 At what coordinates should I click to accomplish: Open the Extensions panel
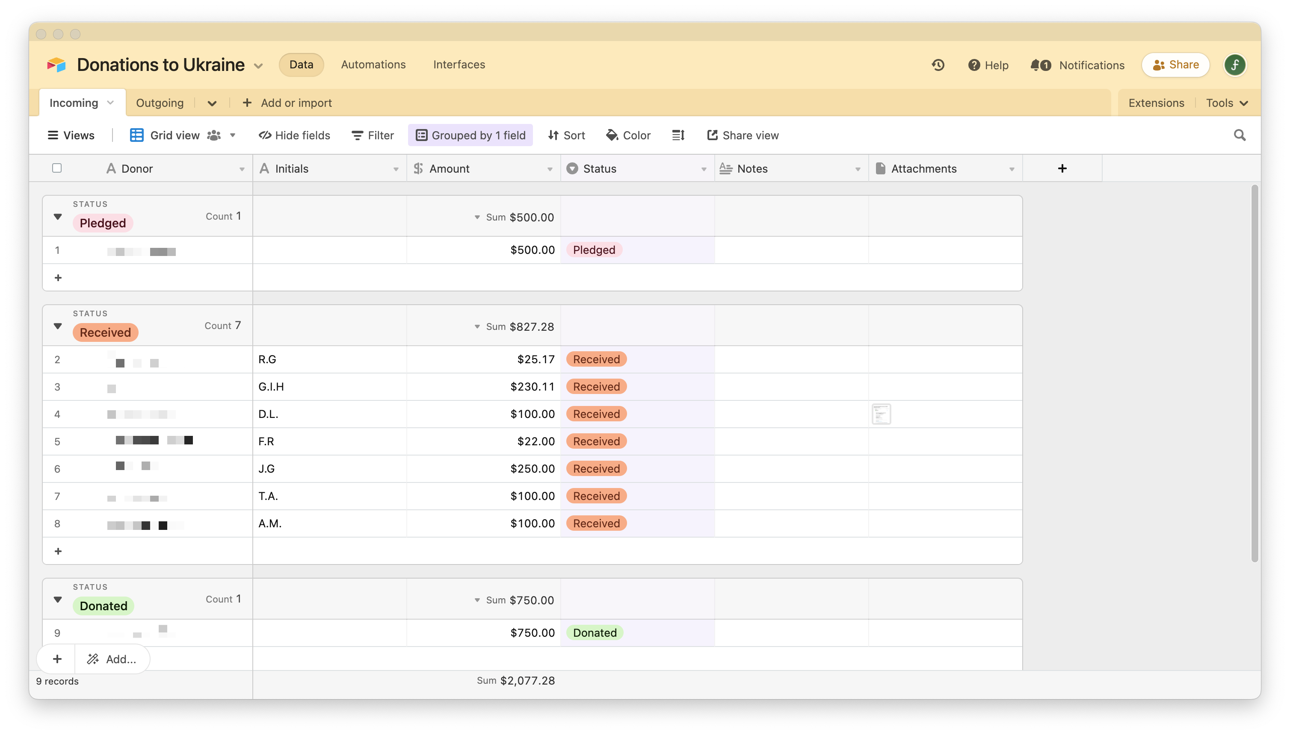coord(1156,103)
